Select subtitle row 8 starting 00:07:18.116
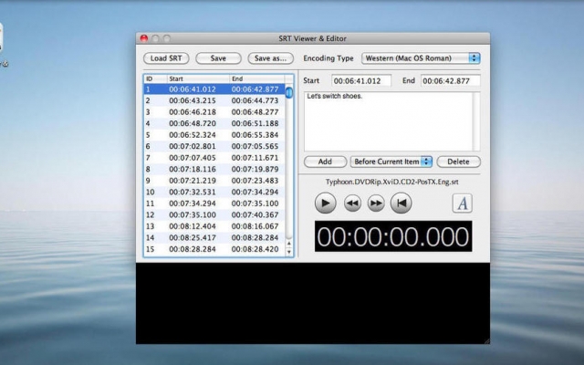The height and width of the screenshot is (365, 584). tap(214, 169)
